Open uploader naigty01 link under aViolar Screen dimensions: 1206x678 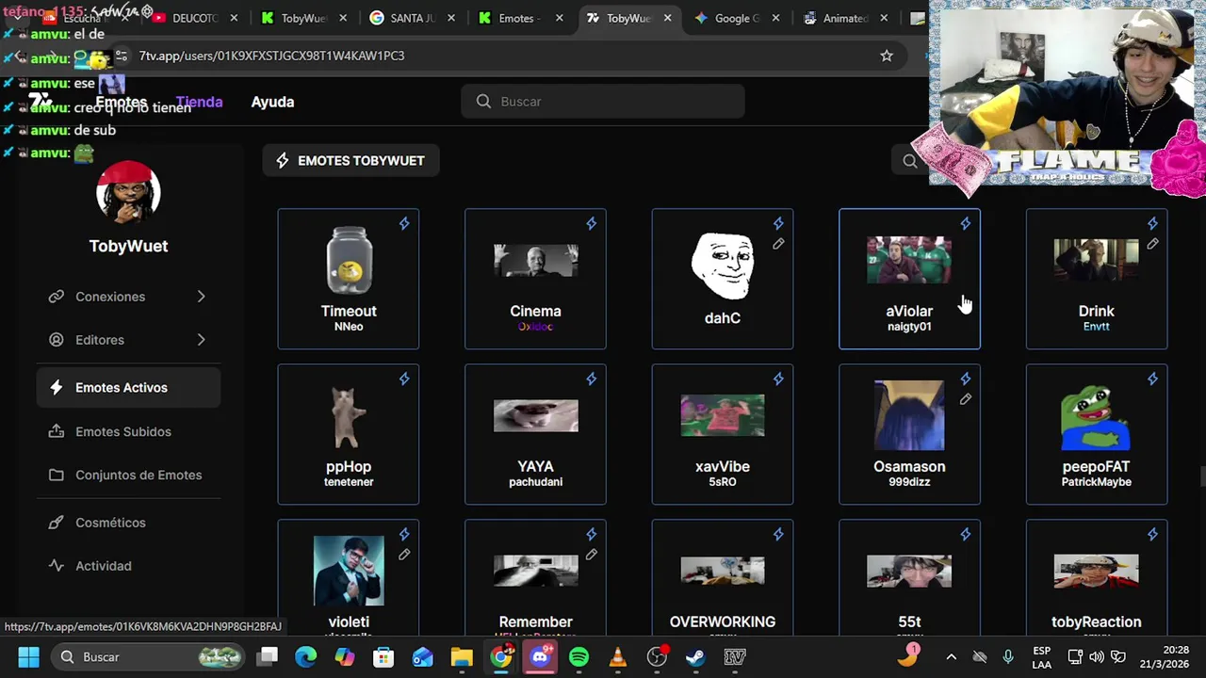[x=909, y=327]
